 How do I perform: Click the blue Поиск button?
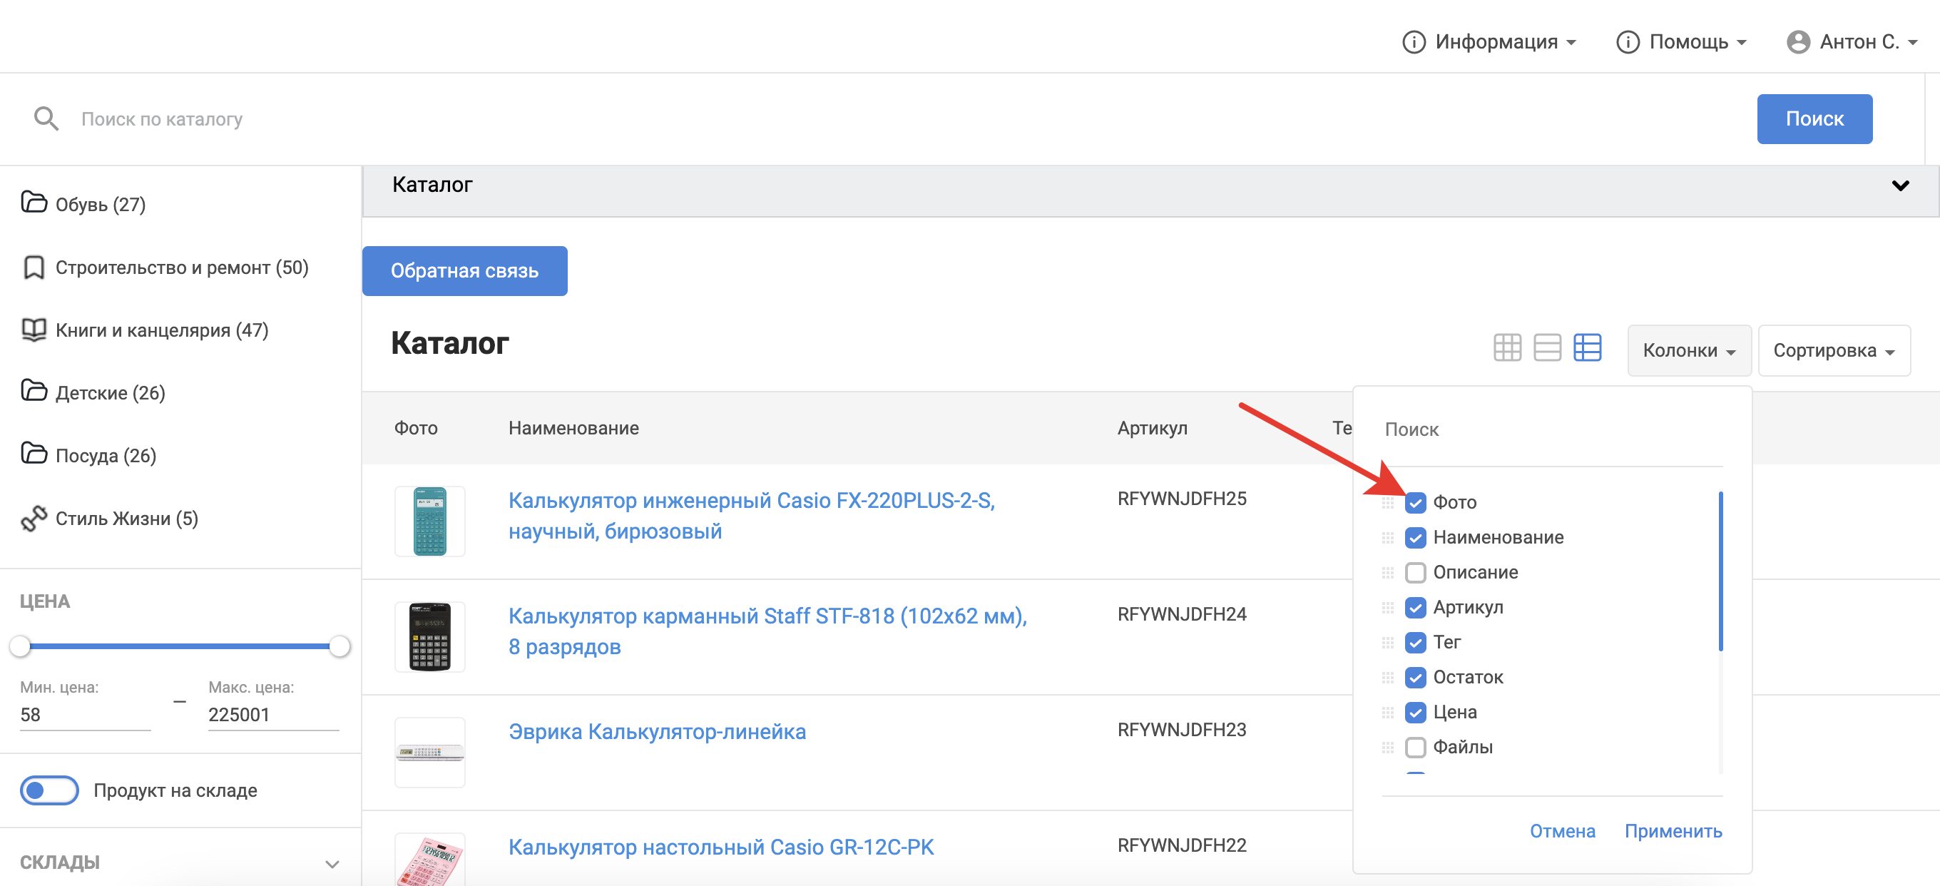click(1814, 119)
